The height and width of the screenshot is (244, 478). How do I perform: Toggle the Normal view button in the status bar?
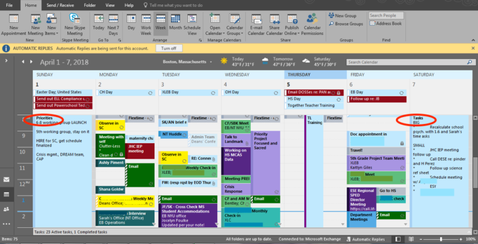click(398, 239)
